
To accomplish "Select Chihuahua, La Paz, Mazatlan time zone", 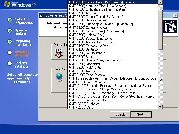I will [x=113, y=9].
